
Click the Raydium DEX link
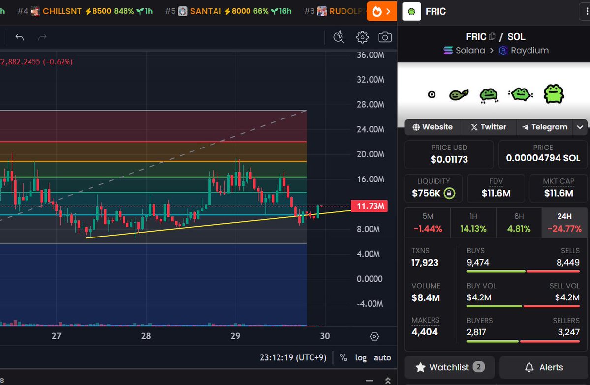click(524, 50)
